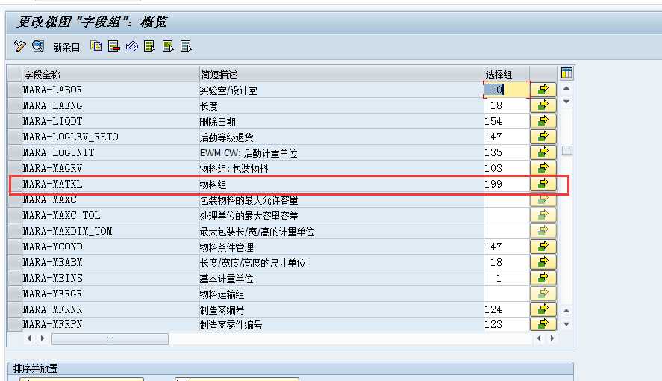Click the right horizontal scroll arrow under field names
Image resolution: width=662 pixels, height=381 pixels.
(x=43, y=338)
